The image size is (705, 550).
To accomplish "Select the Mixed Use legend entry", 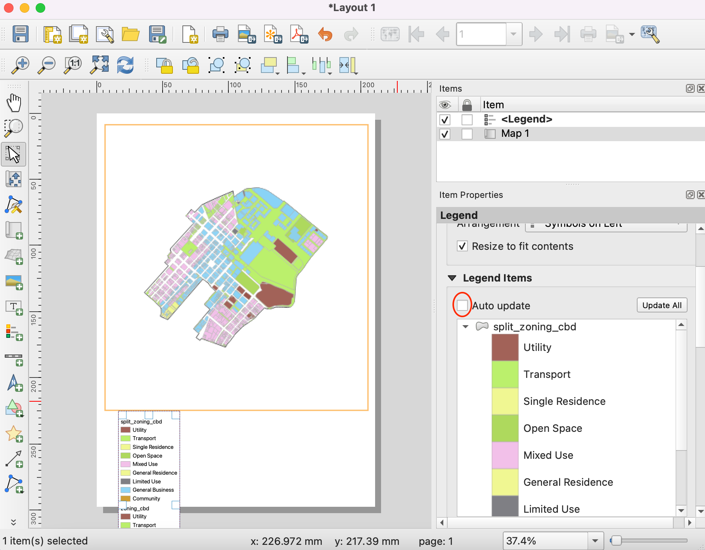I will click(x=548, y=455).
